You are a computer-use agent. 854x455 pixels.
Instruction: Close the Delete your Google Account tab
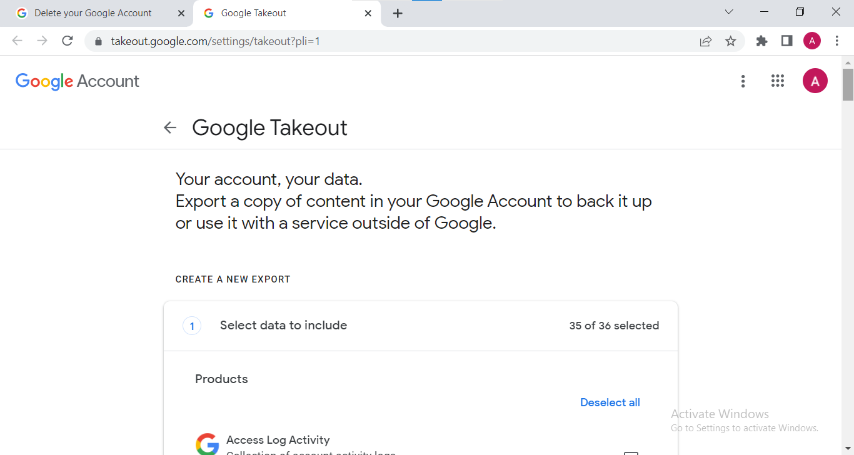181,13
